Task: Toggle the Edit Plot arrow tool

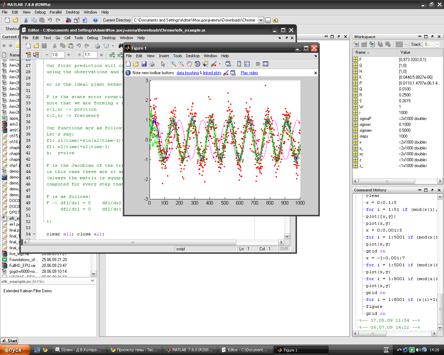Action: (163, 64)
